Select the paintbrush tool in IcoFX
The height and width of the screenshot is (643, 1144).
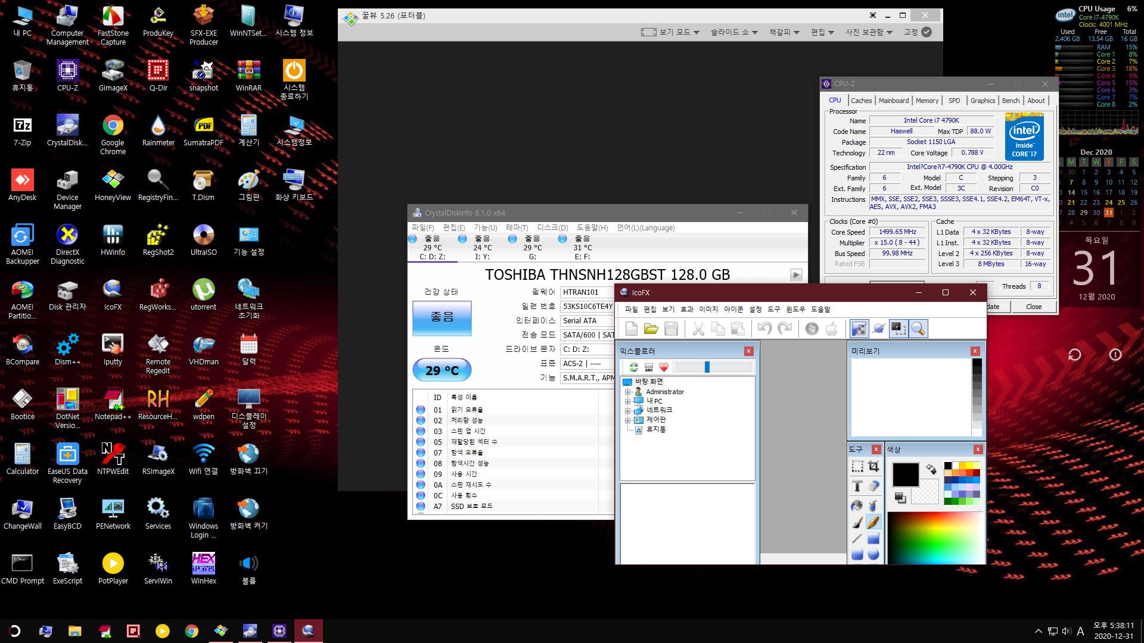[x=857, y=522]
